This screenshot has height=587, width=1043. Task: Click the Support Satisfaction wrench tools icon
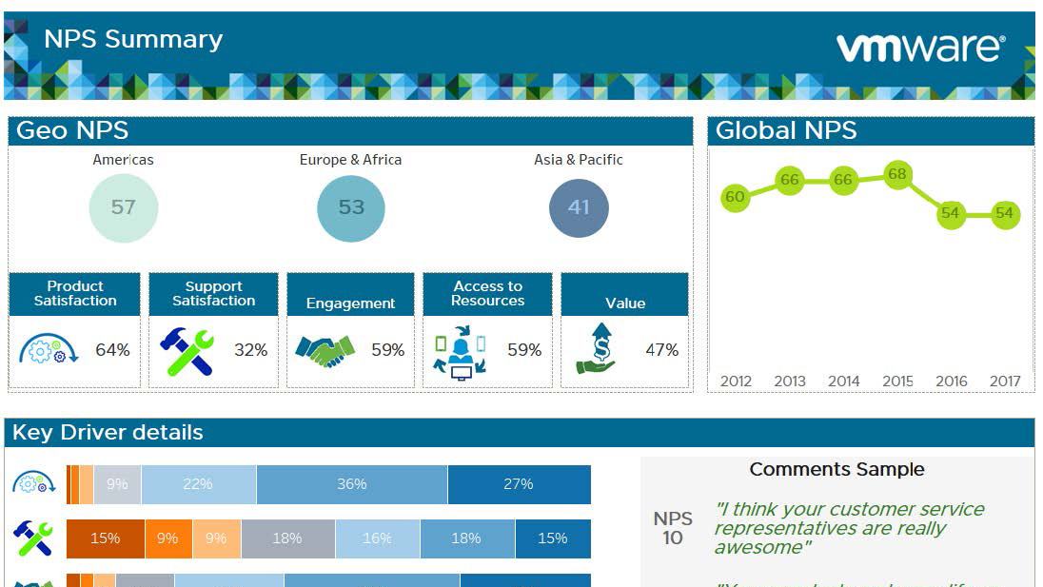click(187, 351)
